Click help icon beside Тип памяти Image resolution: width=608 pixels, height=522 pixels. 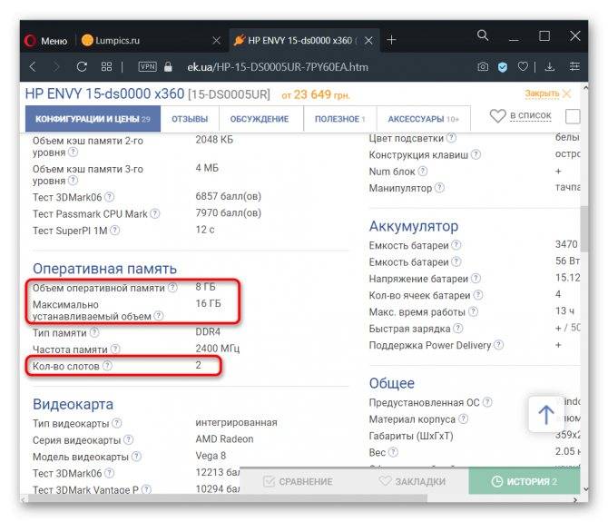click(x=94, y=332)
